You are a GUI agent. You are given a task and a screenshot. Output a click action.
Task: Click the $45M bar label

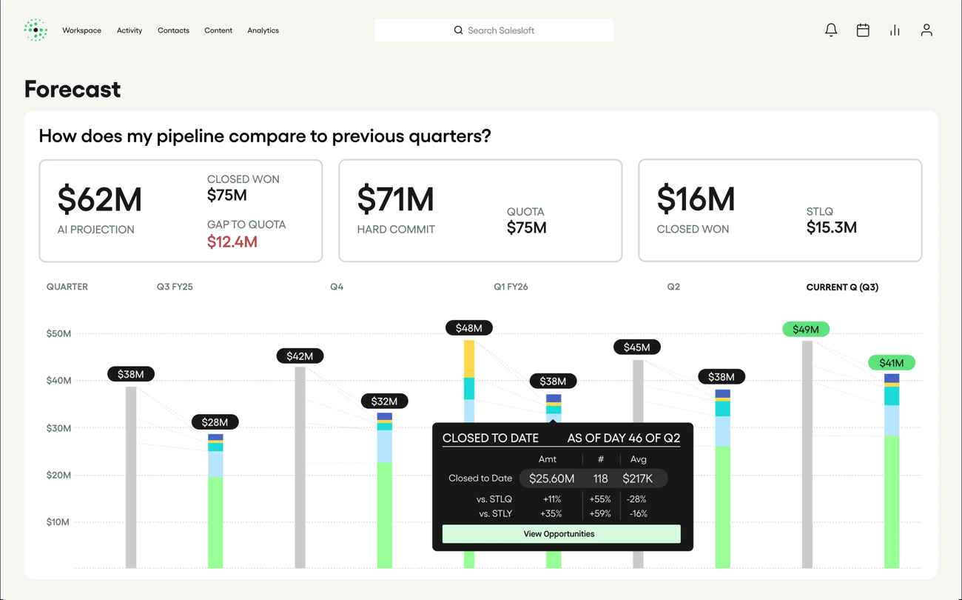[x=637, y=347]
